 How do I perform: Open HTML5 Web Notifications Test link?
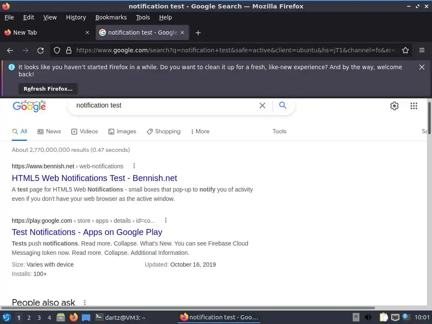pyautogui.click(x=94, y=178)
